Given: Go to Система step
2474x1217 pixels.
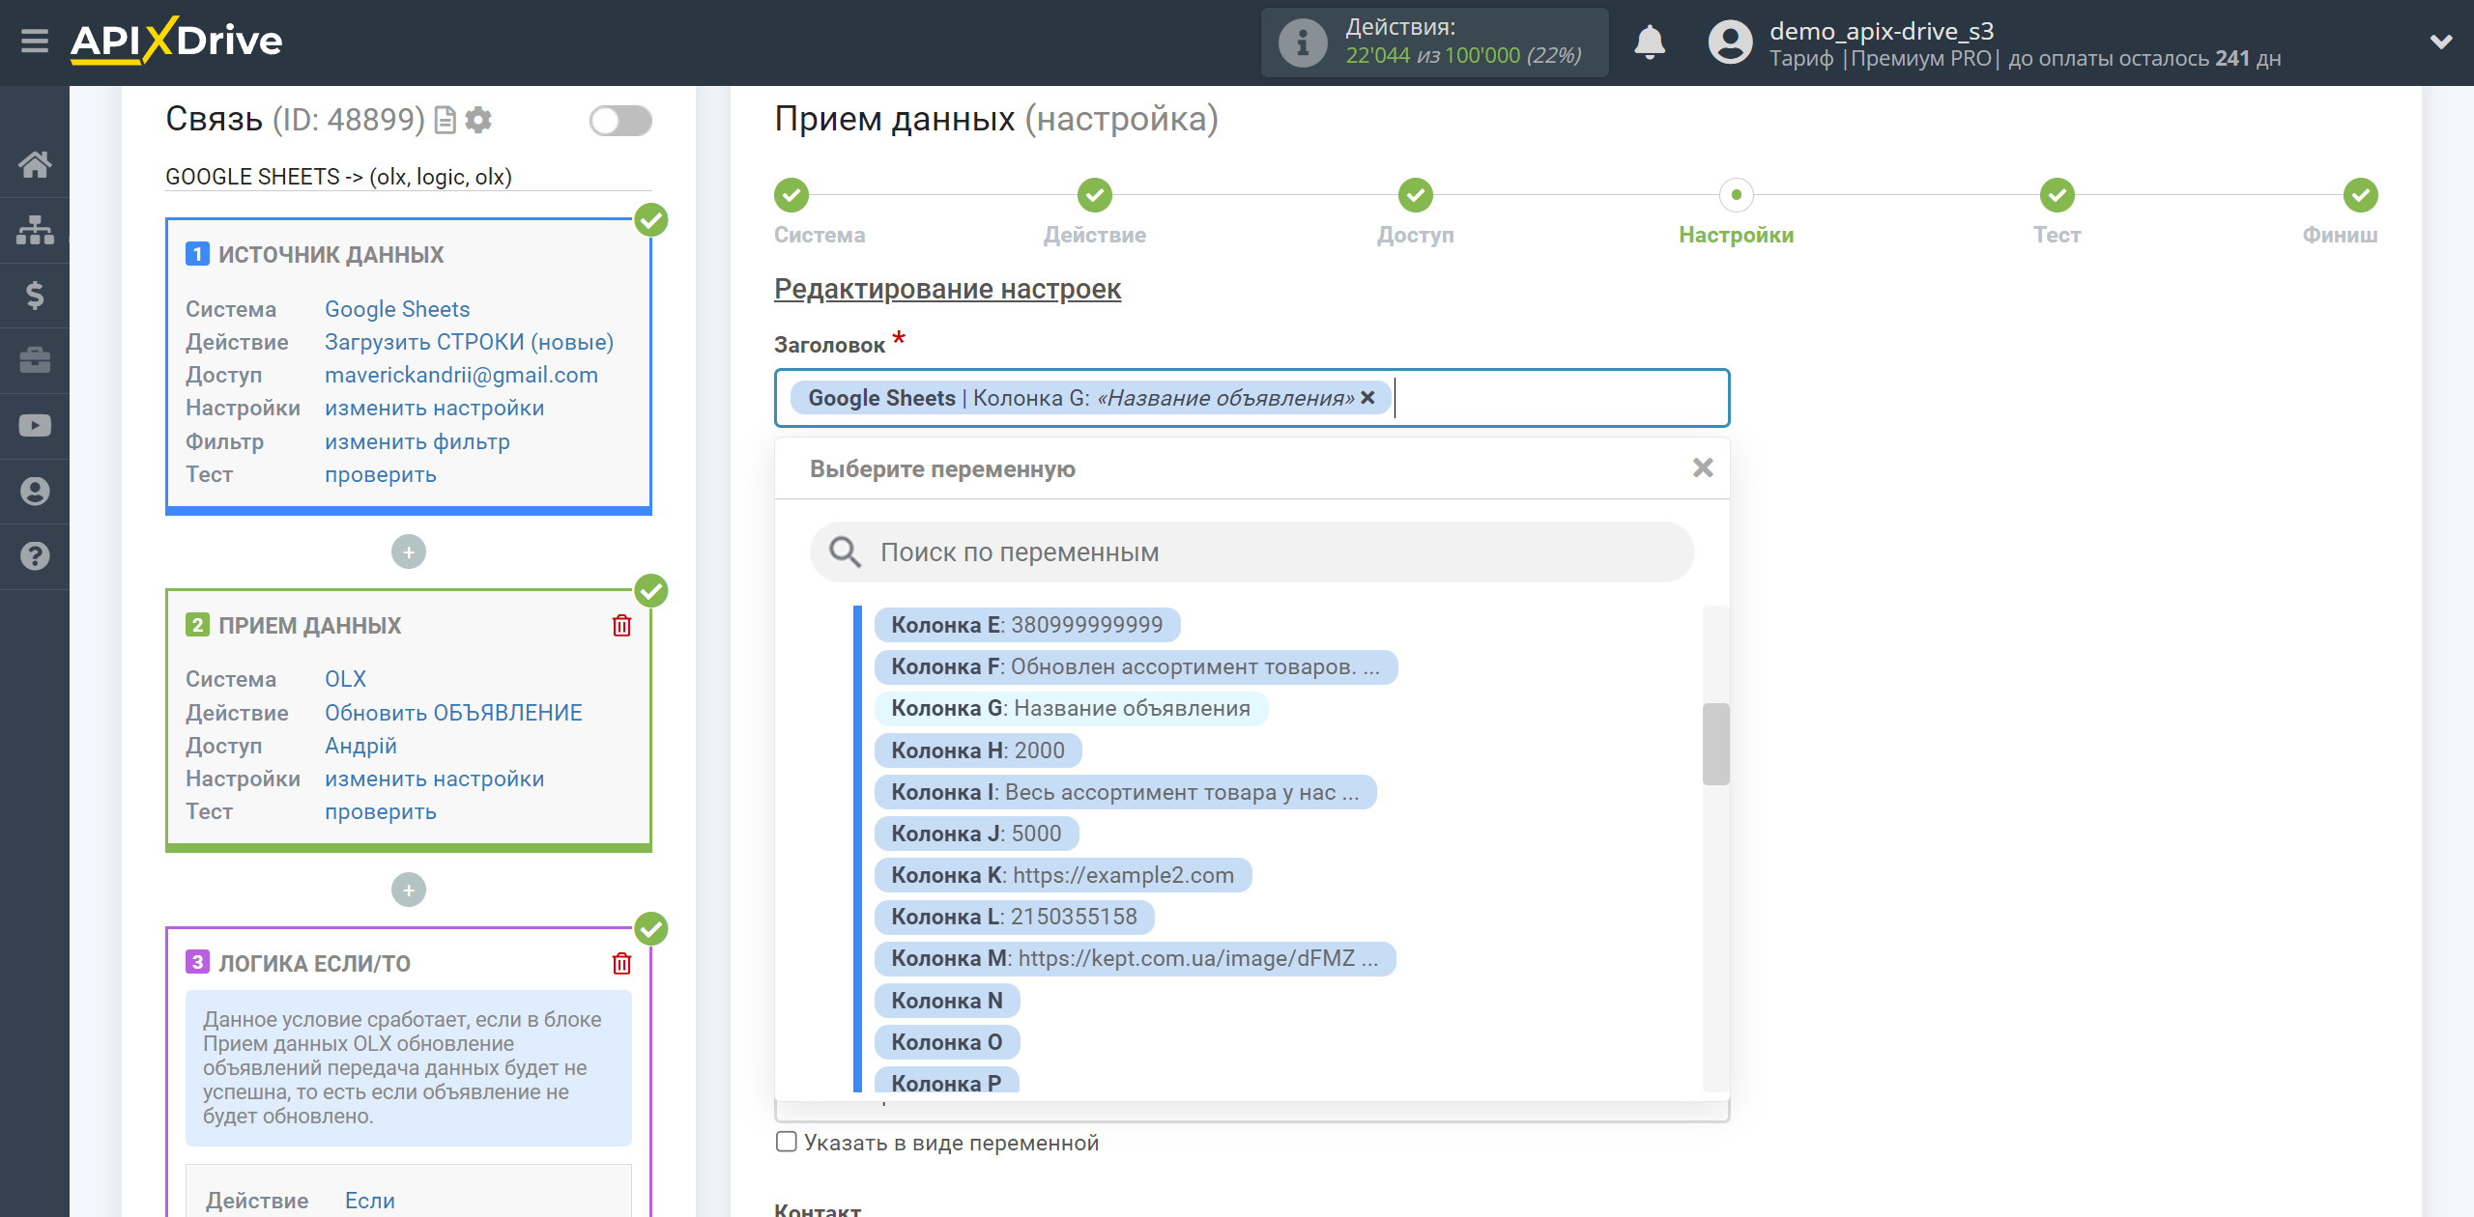Looking at the screenshot, I should pos(791,195).
